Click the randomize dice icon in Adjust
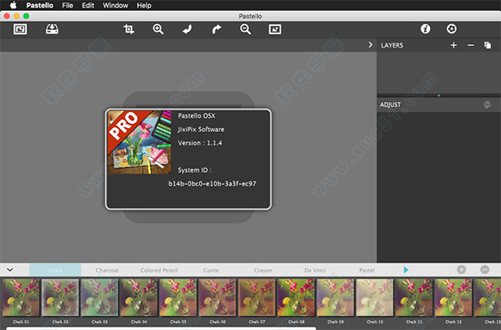Screen dimensions: 501x330 pos(487,104)
